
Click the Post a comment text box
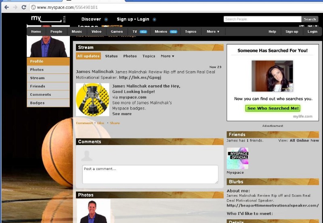click(x=150, y=175)
